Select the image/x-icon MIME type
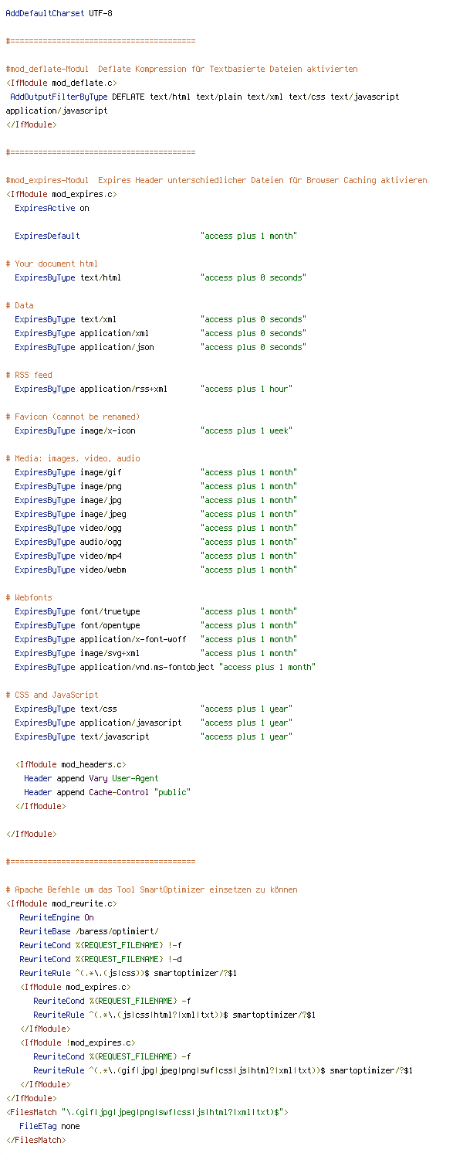The height and width of the screenshot is (1153, 463). coord(107,430)
